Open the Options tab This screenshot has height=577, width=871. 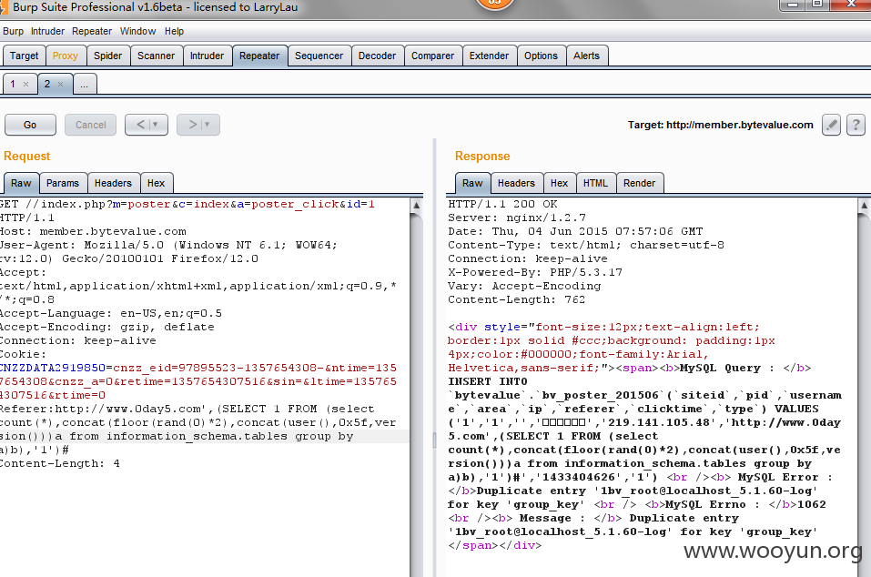point(541,56)
